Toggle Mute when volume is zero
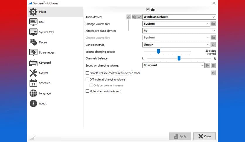The height and width of the screenshot is (142, 245). (x=87, y=91)
